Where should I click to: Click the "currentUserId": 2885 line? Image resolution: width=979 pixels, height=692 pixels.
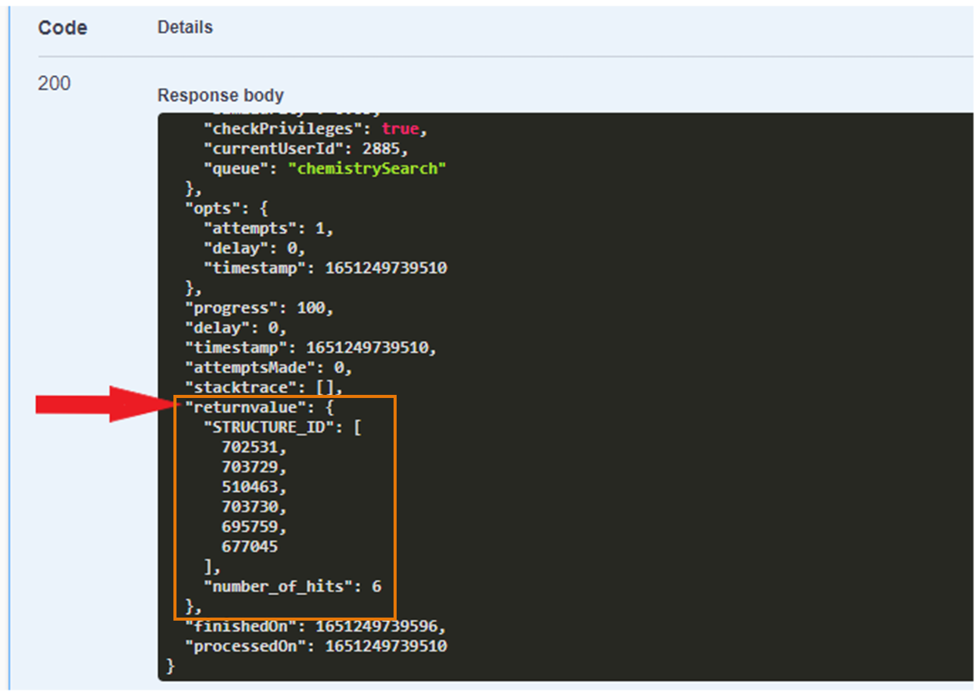pos(306,148)
